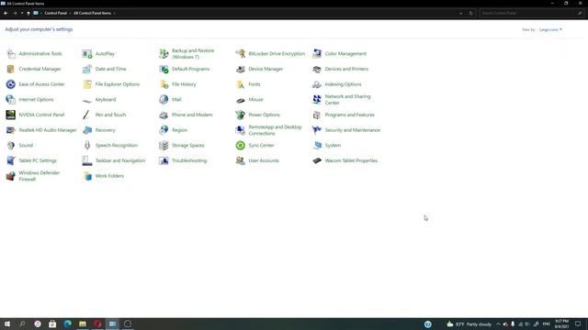Open Storage Spaces icon
This screenshot has height=330, width=588.
coord(164,146)
